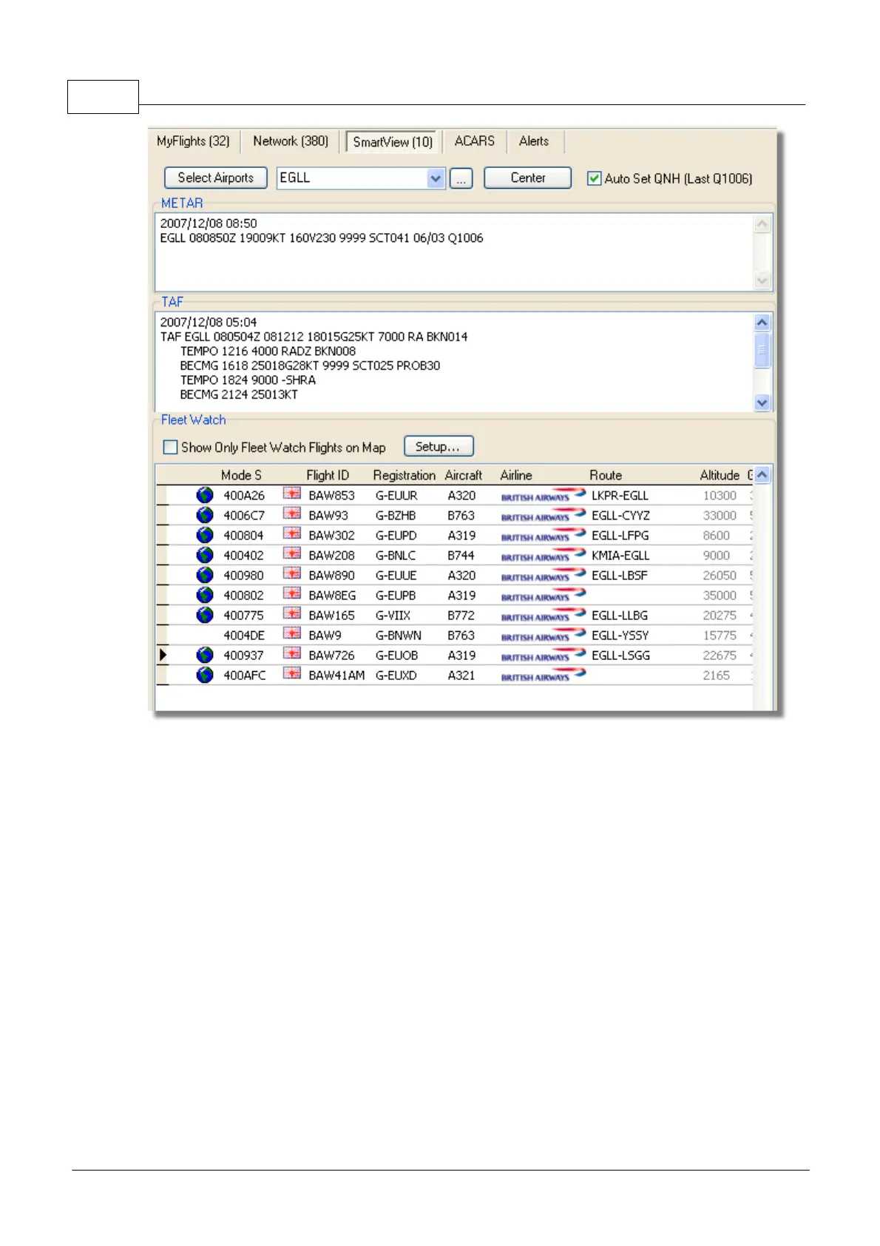Click British Airways logo in G-BNLC row
The height and width of the screenshot is (1246, 880).
pos(544,555)
